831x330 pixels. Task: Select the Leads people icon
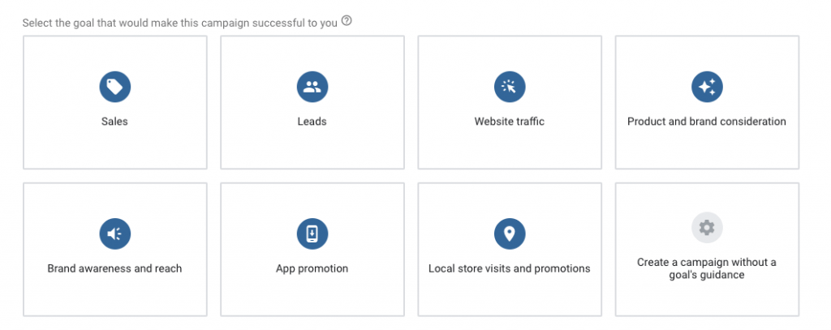click(312, 87)
